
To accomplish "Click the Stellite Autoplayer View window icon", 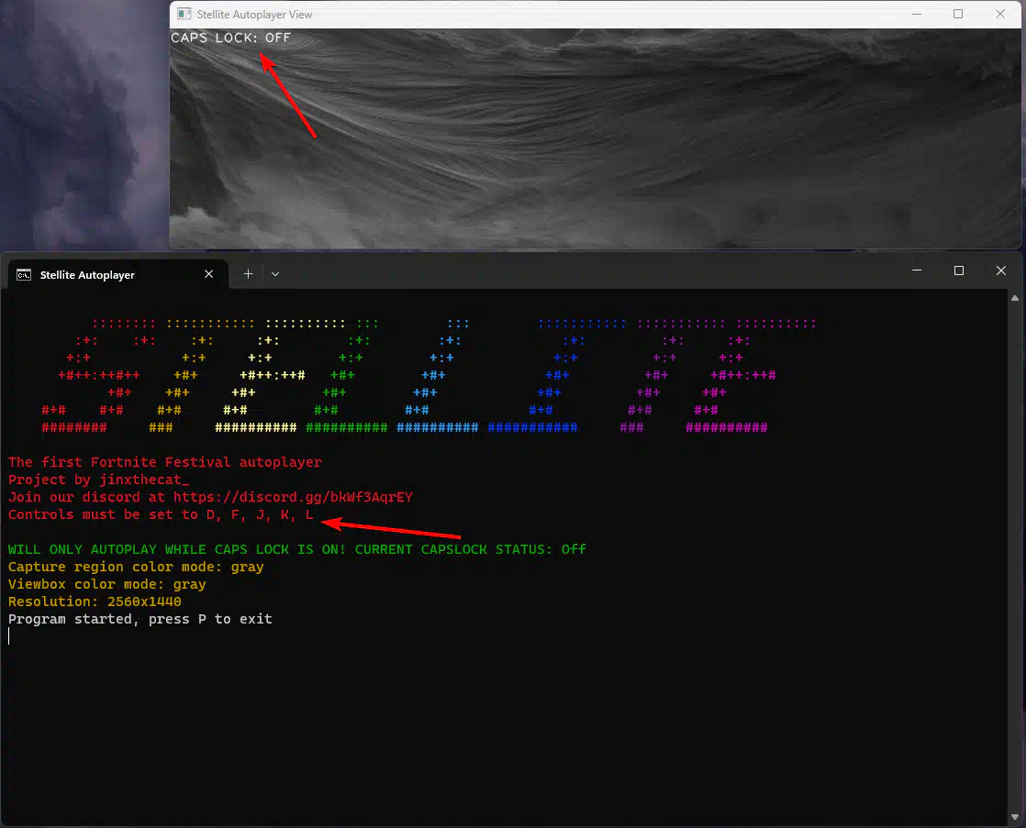I will tap(184, 15).
